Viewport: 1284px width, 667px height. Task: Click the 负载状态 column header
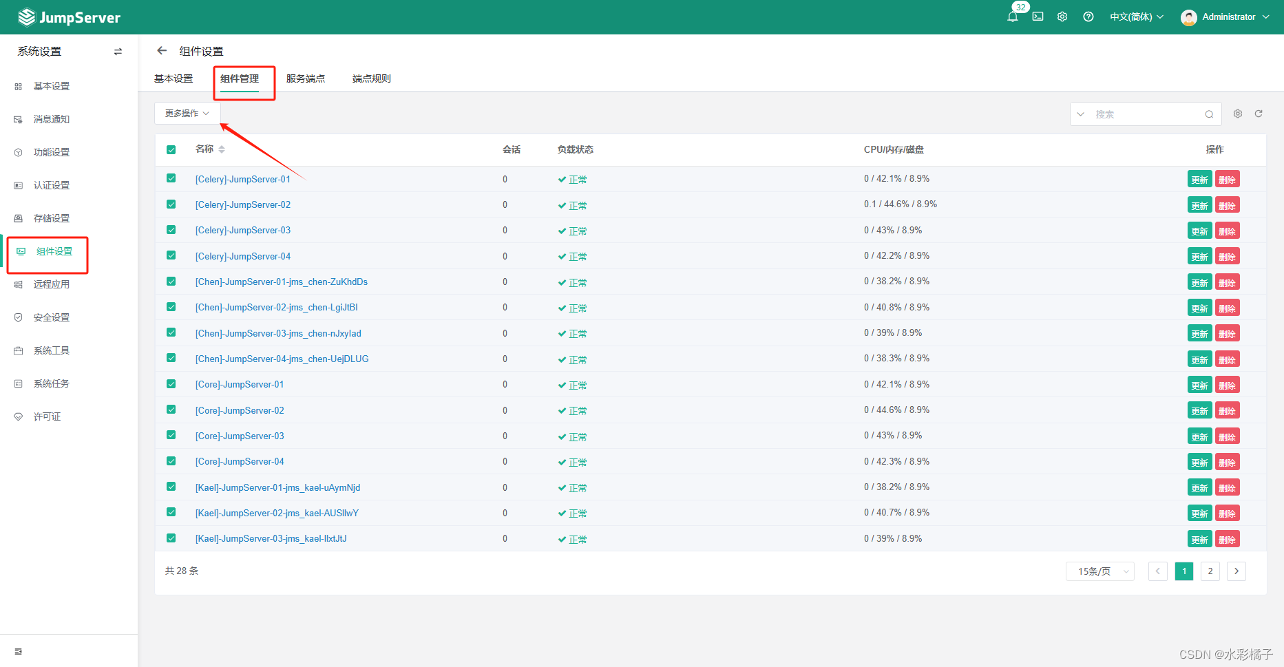(x=576, y=149)
